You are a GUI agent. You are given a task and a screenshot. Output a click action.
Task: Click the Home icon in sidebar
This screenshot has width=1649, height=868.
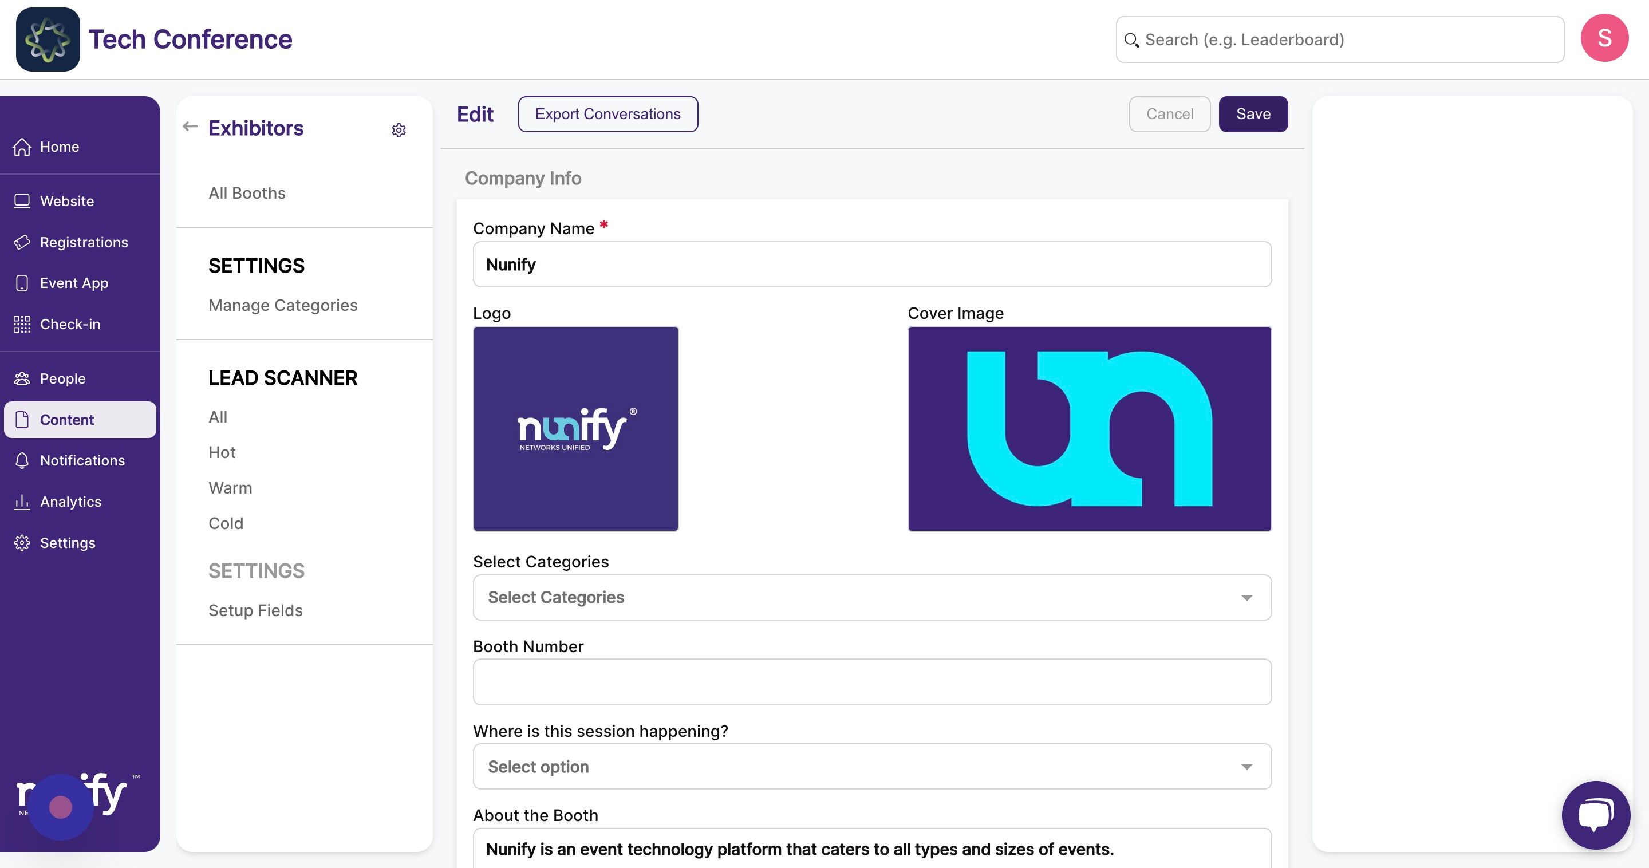[22, 147]
